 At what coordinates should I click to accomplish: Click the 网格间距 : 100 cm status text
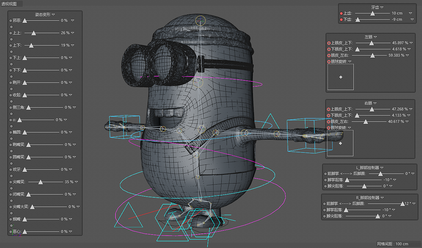tap(392, 244)
